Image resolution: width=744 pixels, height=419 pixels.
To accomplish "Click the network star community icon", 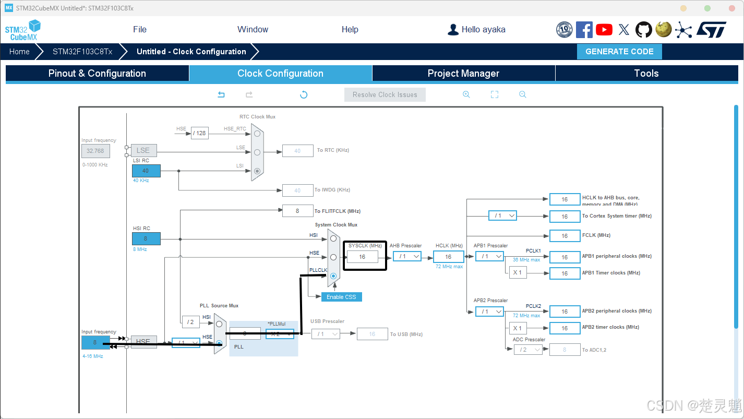I will pos(683,30).
